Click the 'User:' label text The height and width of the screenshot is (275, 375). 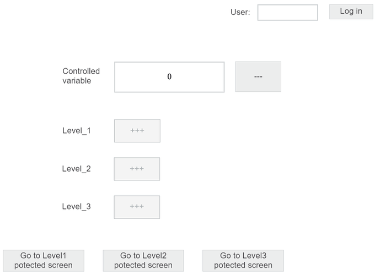pos(240,12)
